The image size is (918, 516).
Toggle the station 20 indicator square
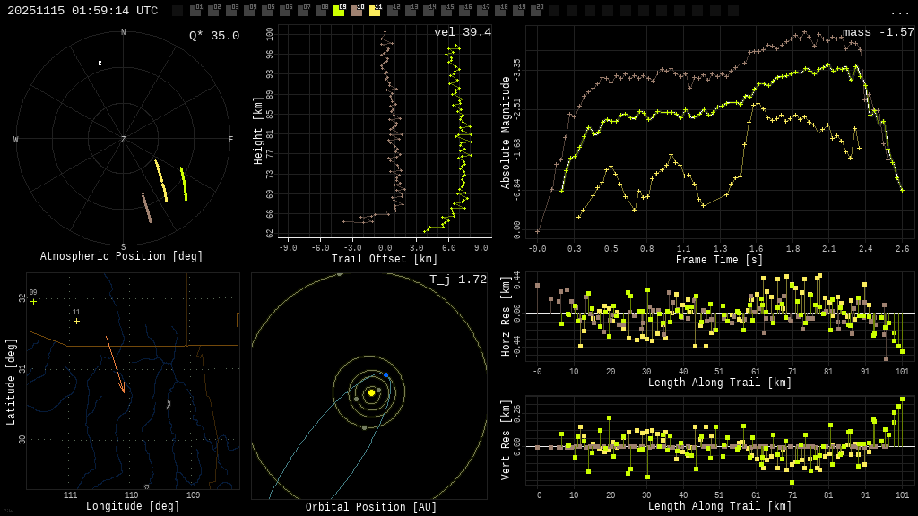coord(536,11)
